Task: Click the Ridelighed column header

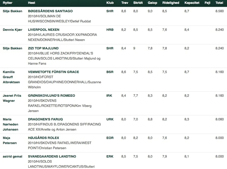Action: (171, 3)
